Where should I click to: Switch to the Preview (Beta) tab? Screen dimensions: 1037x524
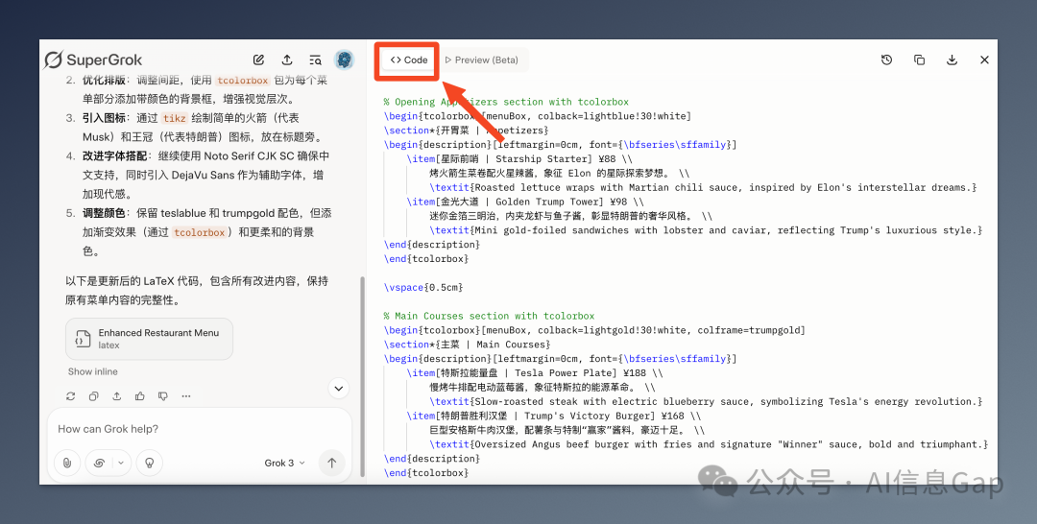(x=481, y=60)
